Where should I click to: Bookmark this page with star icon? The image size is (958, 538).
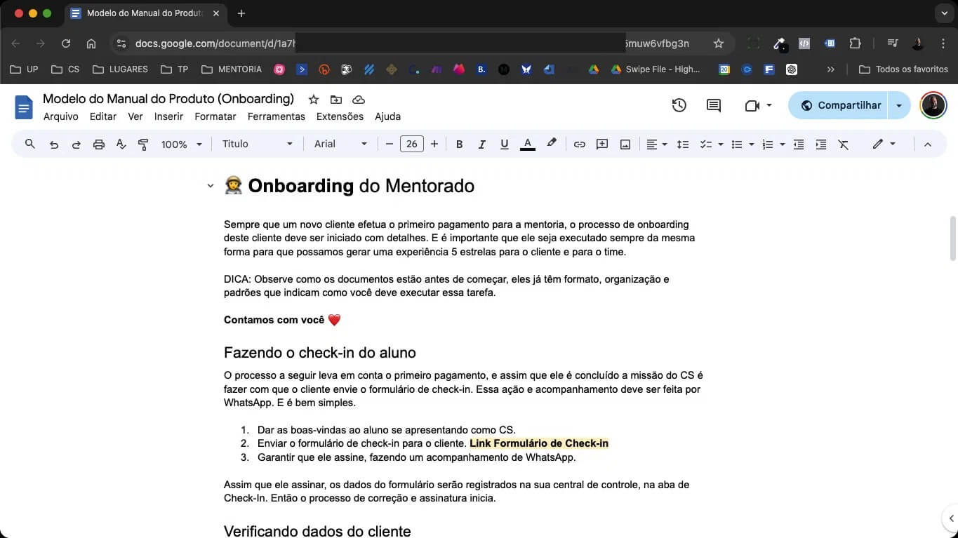pyautogui.click(x=718, y=43)
